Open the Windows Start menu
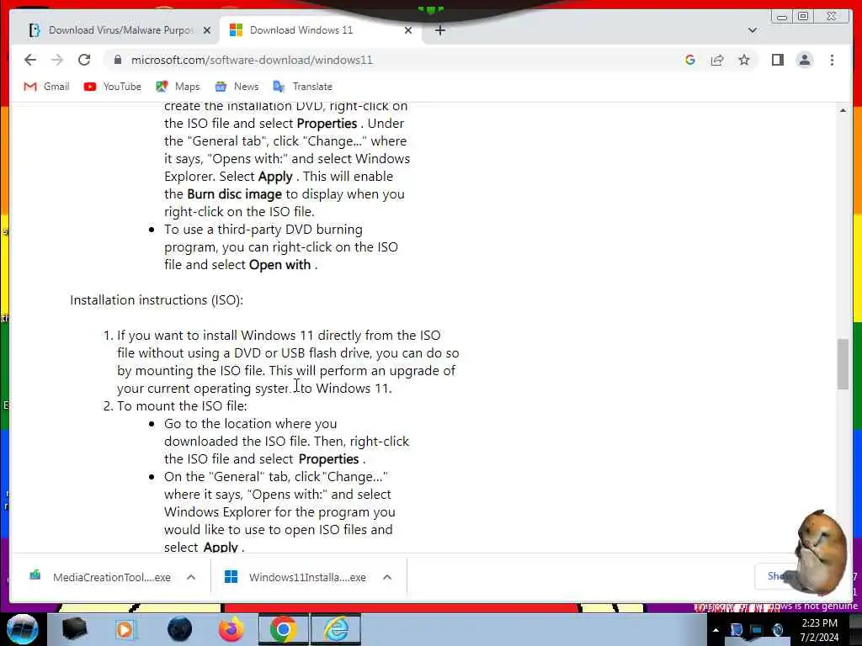The width and height of the screenshot is (862, 646). [x=23, y=629]
